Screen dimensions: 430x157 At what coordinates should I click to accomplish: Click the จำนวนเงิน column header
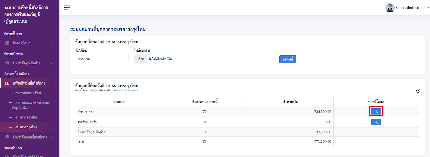tap(291, 102)
